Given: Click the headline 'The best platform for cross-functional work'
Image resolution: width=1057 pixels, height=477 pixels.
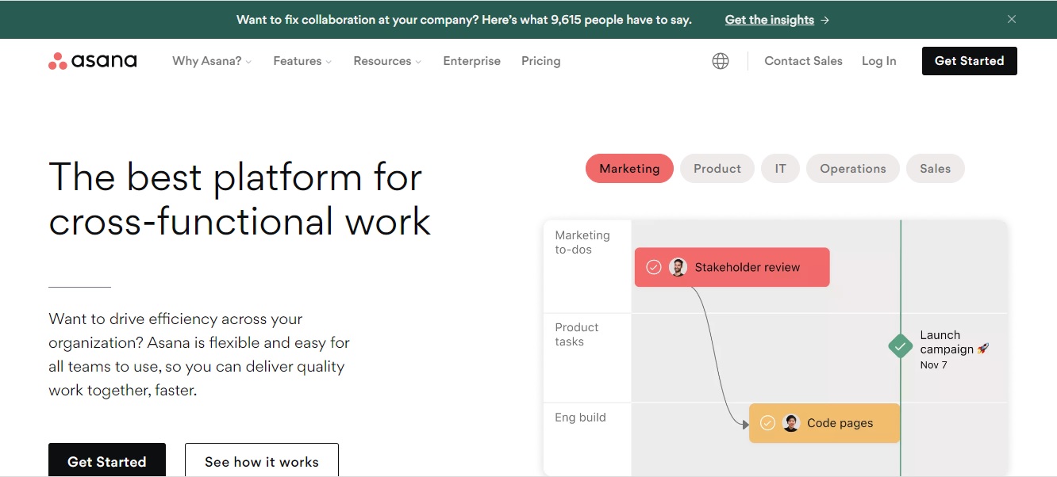Looking at the screenshot, I should click(240, 199).
